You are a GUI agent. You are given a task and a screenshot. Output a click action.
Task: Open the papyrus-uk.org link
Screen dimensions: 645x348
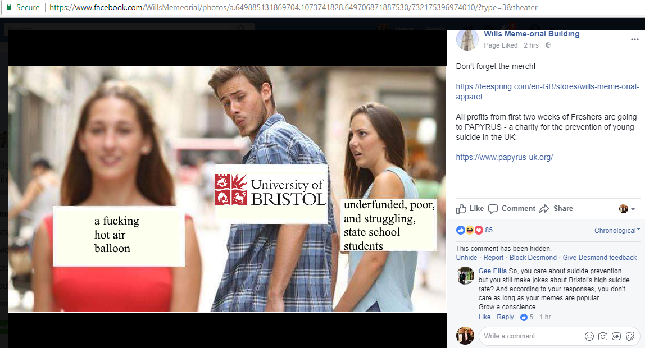[505, 157]
